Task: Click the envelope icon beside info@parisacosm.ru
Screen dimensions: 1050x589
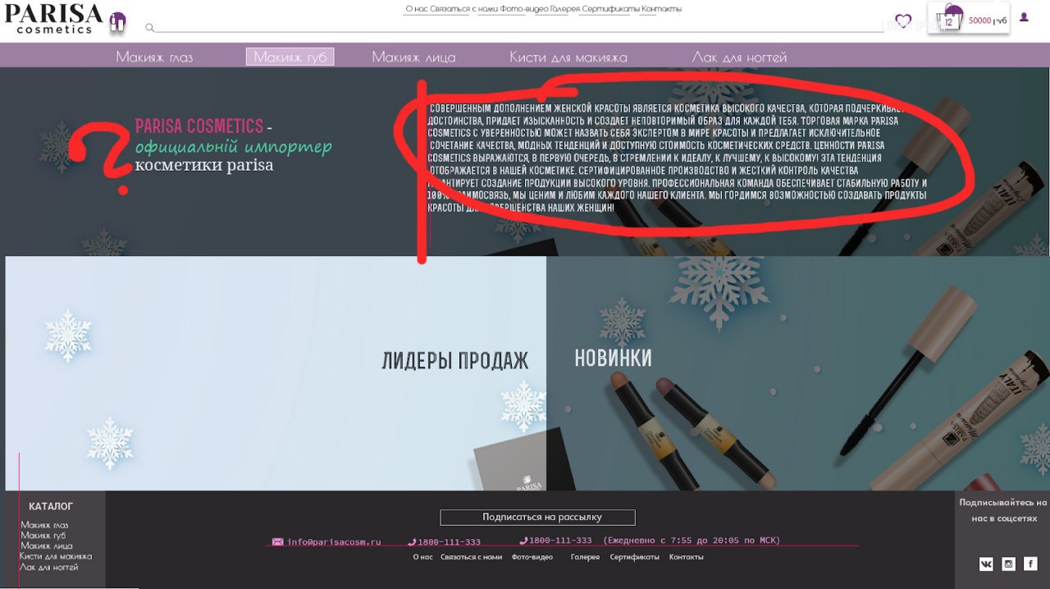Action: [x=277, y=541]
